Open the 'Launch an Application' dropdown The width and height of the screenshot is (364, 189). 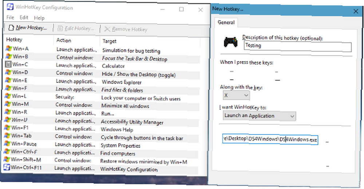click(x=259, y=116)
